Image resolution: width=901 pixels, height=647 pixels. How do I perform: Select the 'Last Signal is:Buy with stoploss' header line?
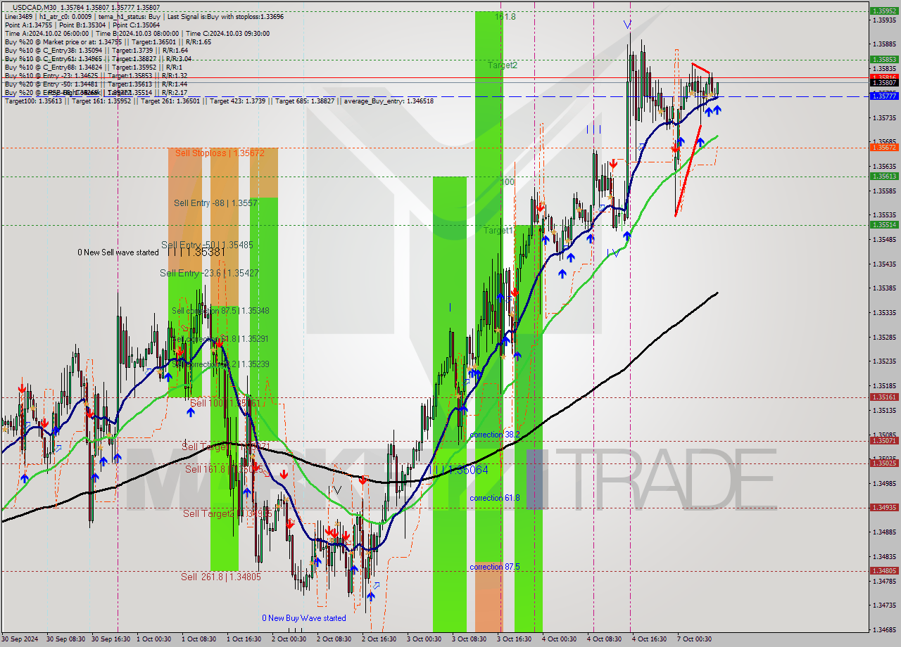pos(225,15)
